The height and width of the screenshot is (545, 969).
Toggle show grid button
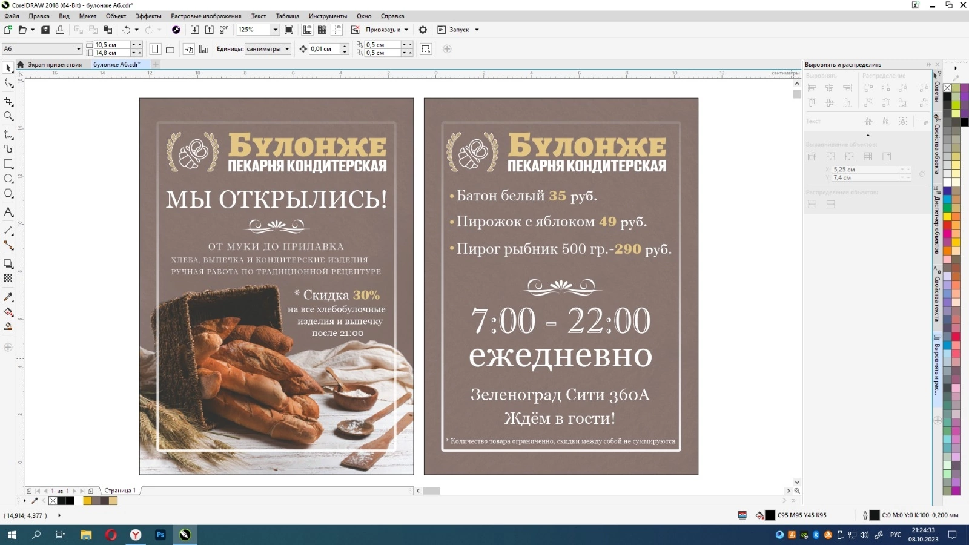322,30
